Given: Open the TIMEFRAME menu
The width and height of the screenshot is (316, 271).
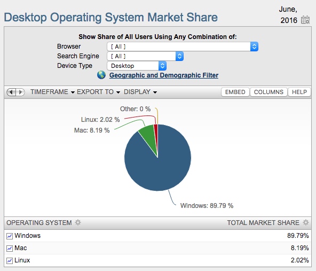Looking at the screenshot, I should click(52, 92).
